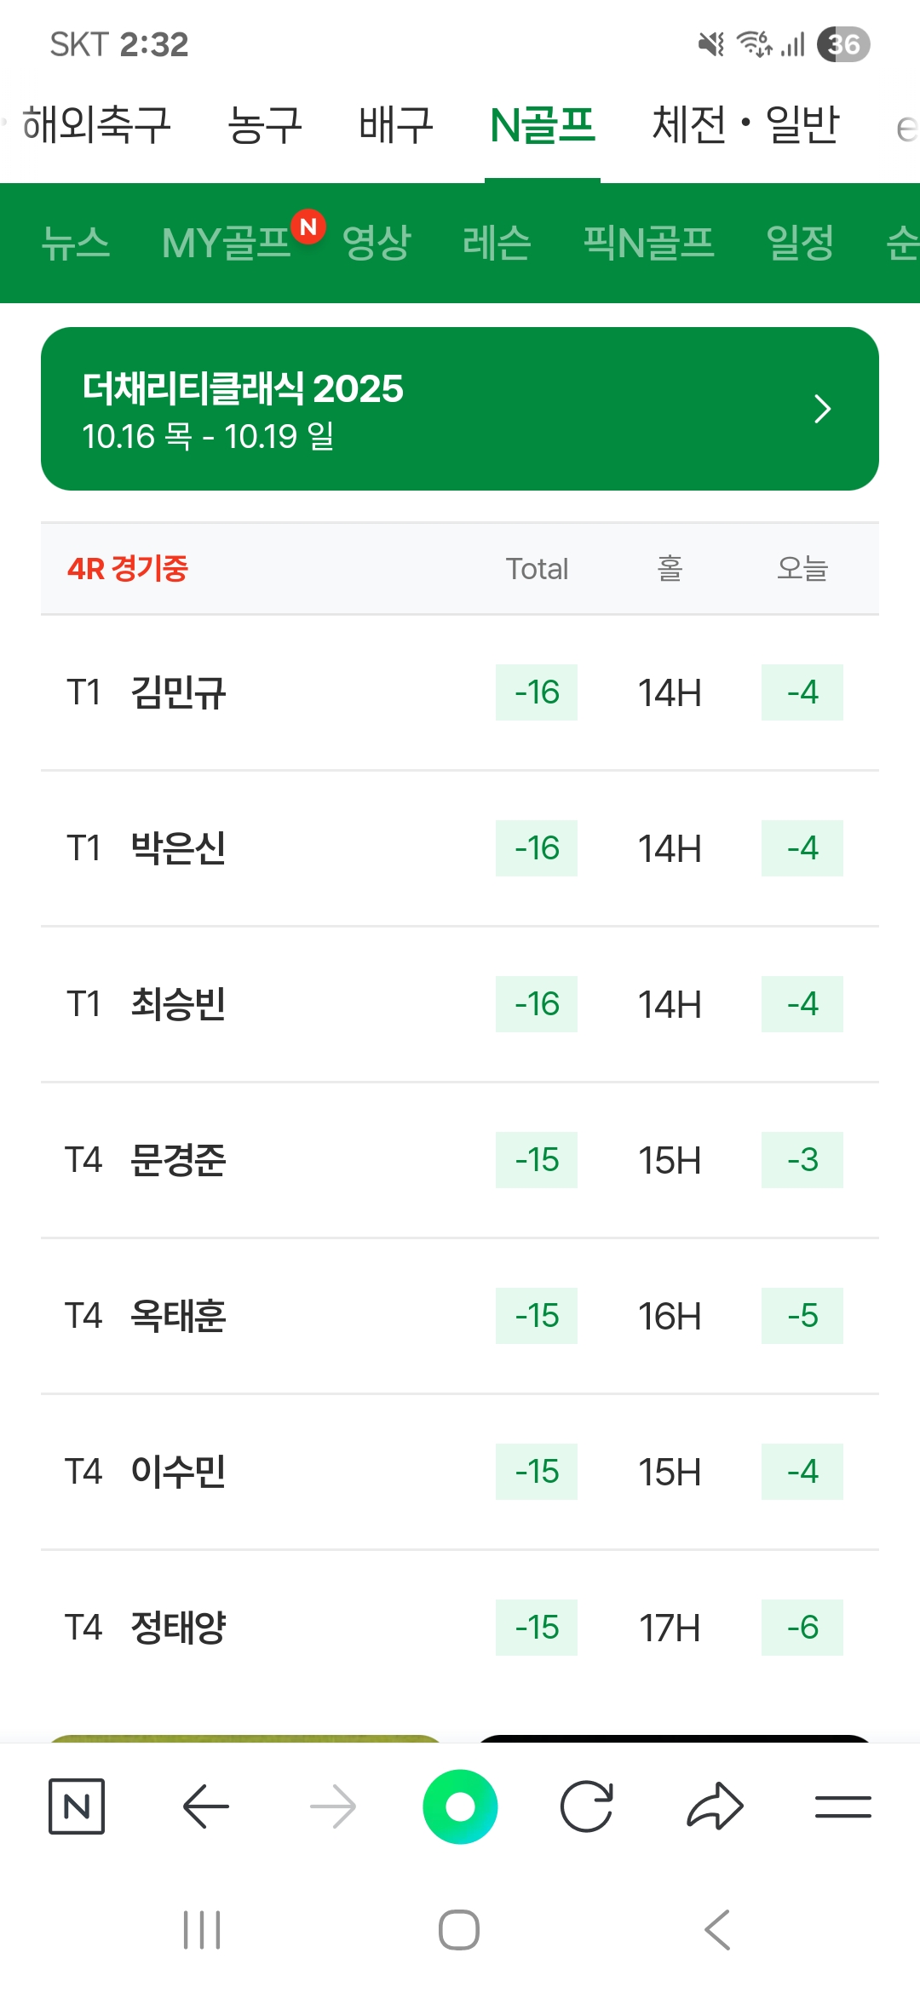Open Android recent apps button
This screenshot has height=1993, width=920.
tap(202, 1929)
